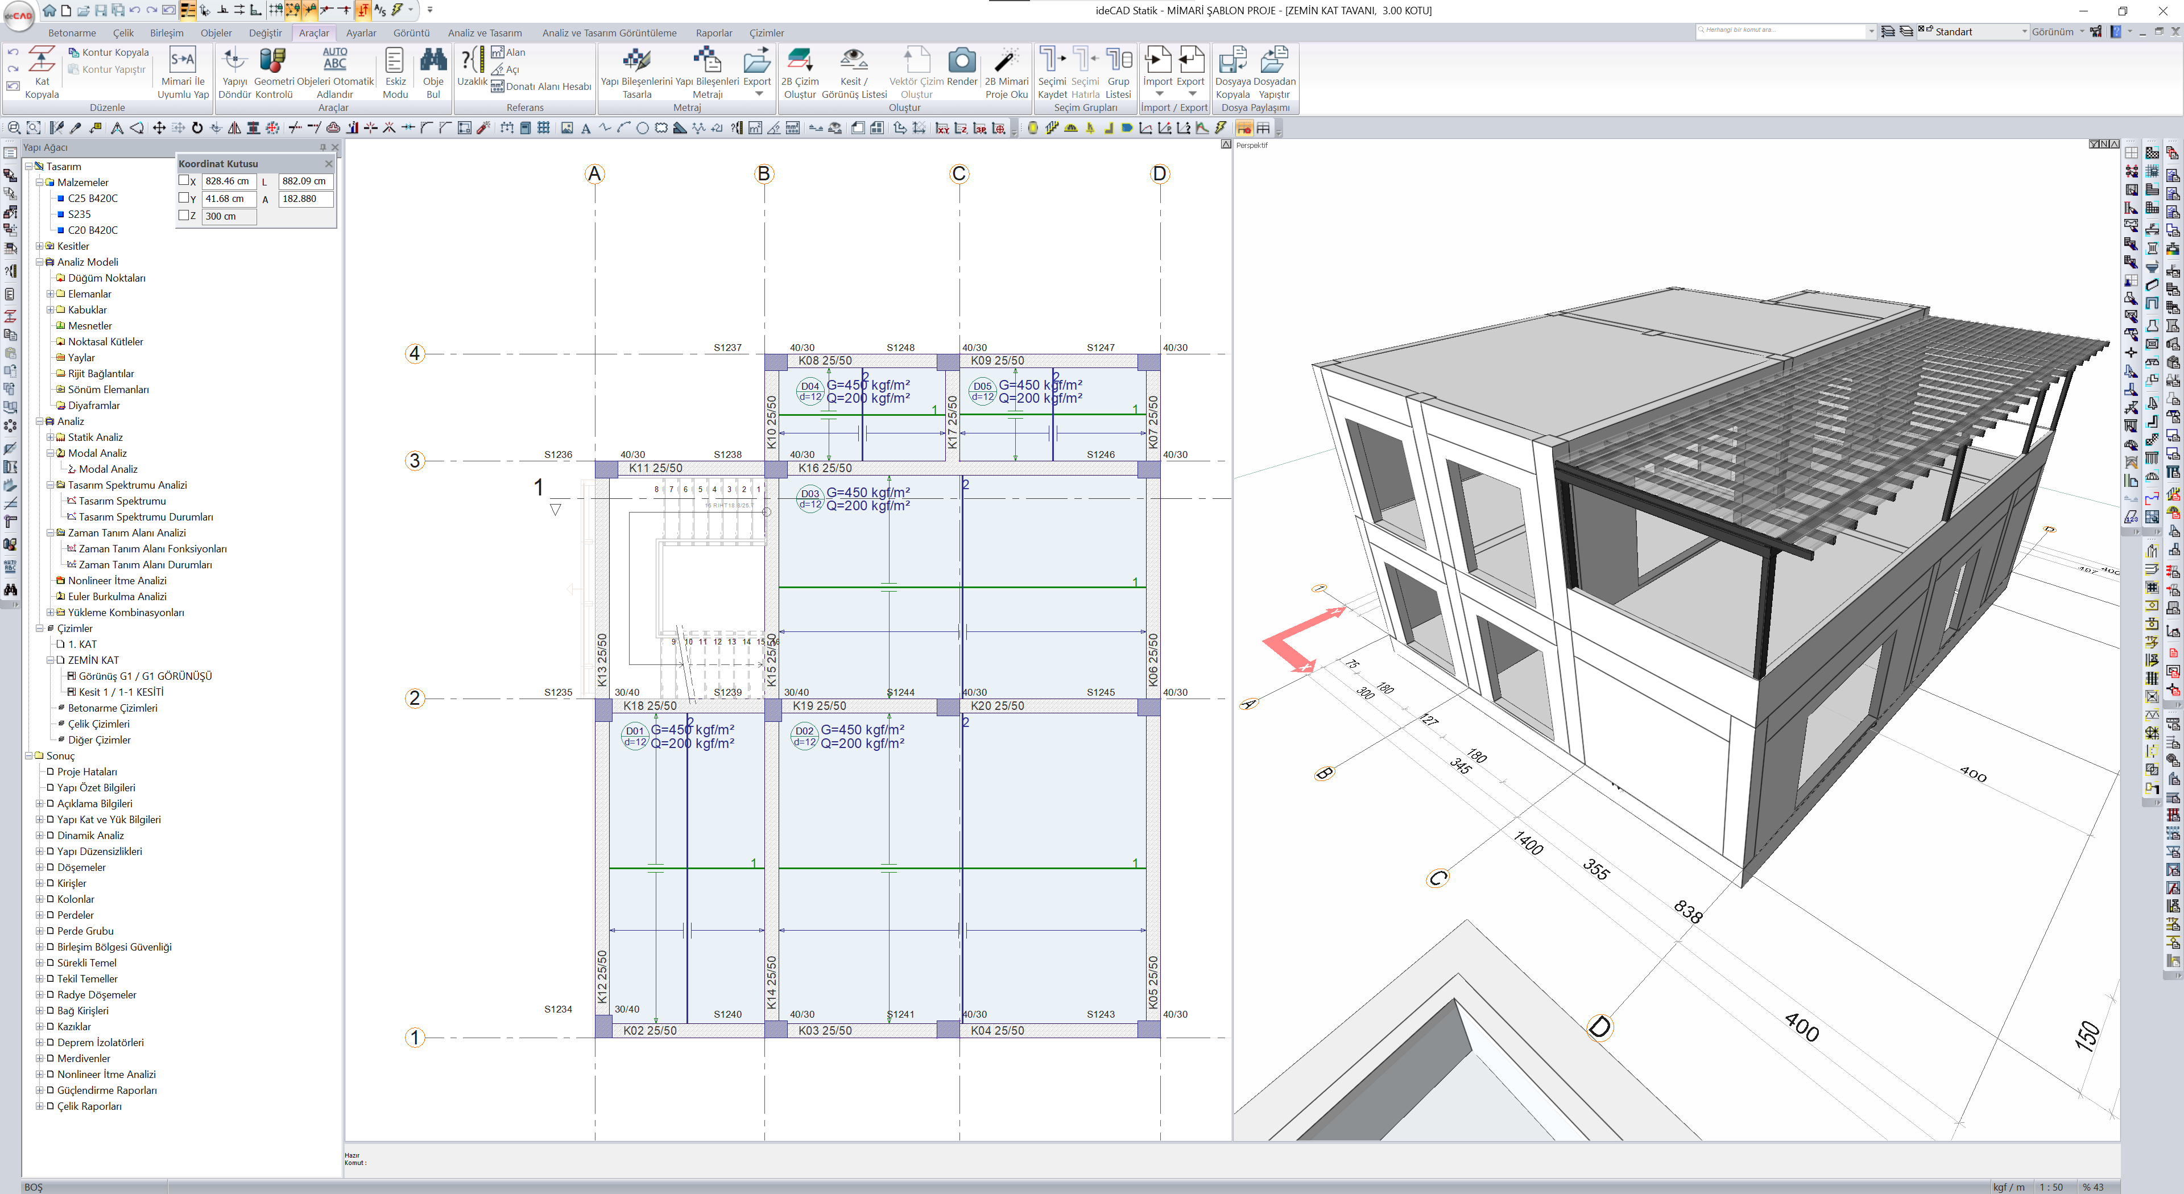2184x1194 pixels.
Task: Open the Raporlar ribbon tab
Action: [x=713, y=33]
